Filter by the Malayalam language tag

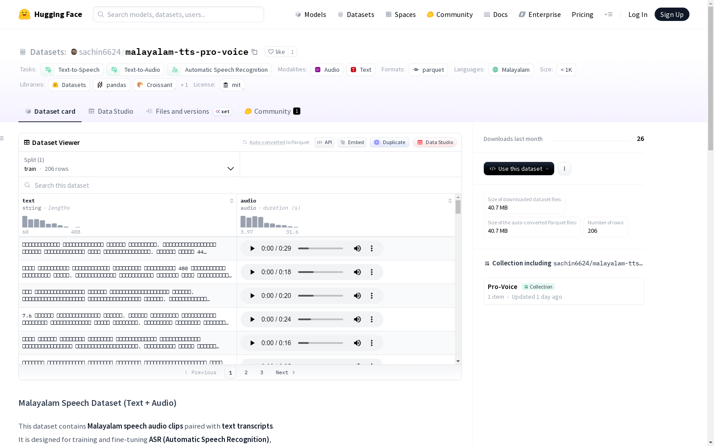point(511,70)
